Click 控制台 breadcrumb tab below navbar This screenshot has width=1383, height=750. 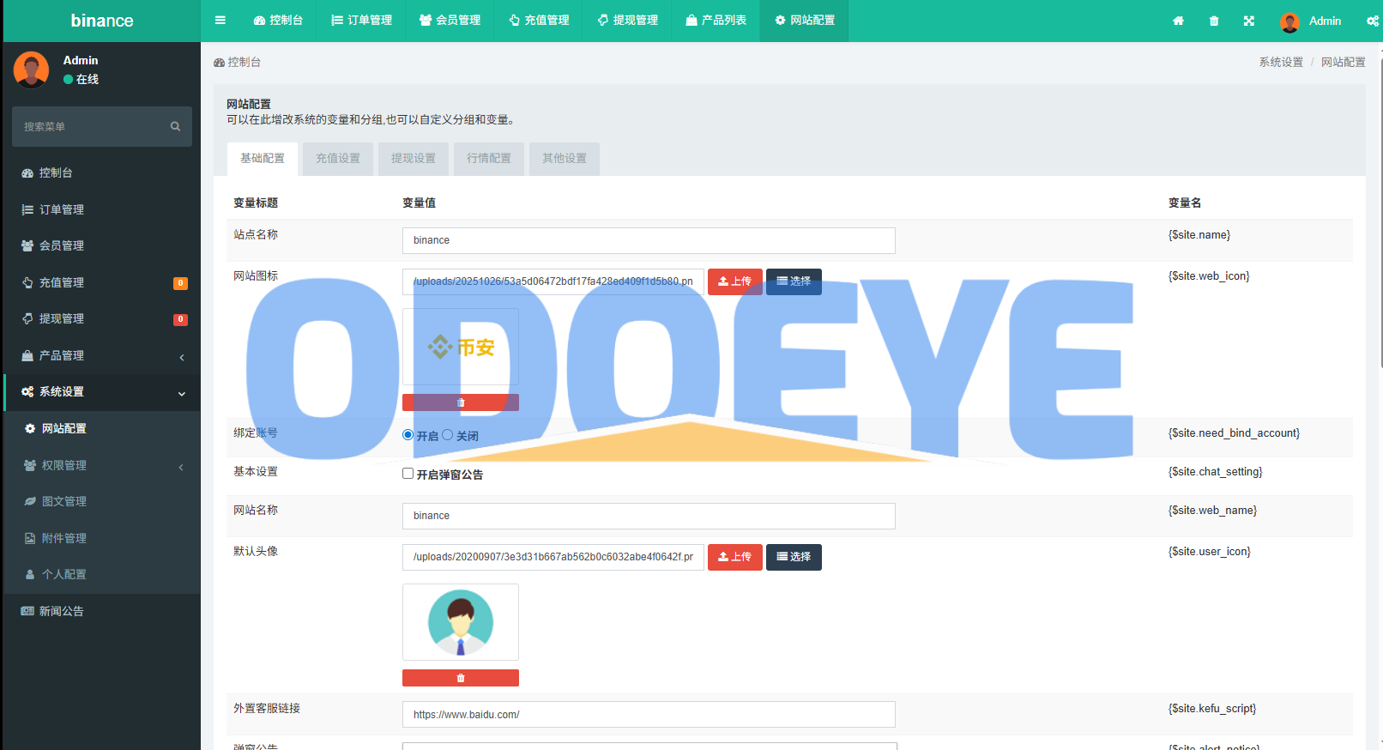coord(238,62)
